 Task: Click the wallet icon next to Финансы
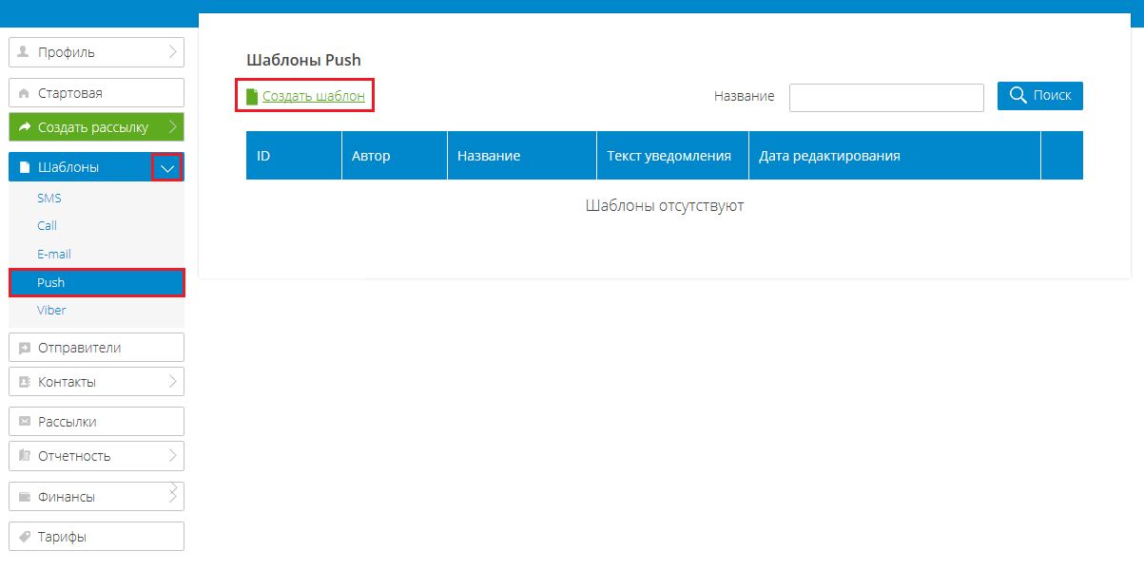[25, 497]
